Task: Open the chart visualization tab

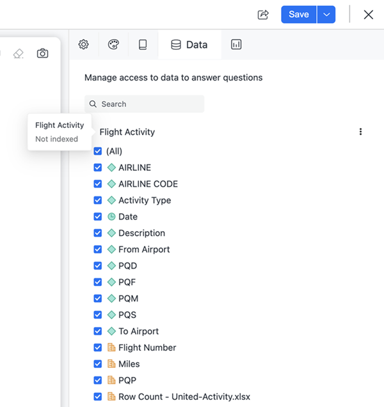Action: click(236, 45)
